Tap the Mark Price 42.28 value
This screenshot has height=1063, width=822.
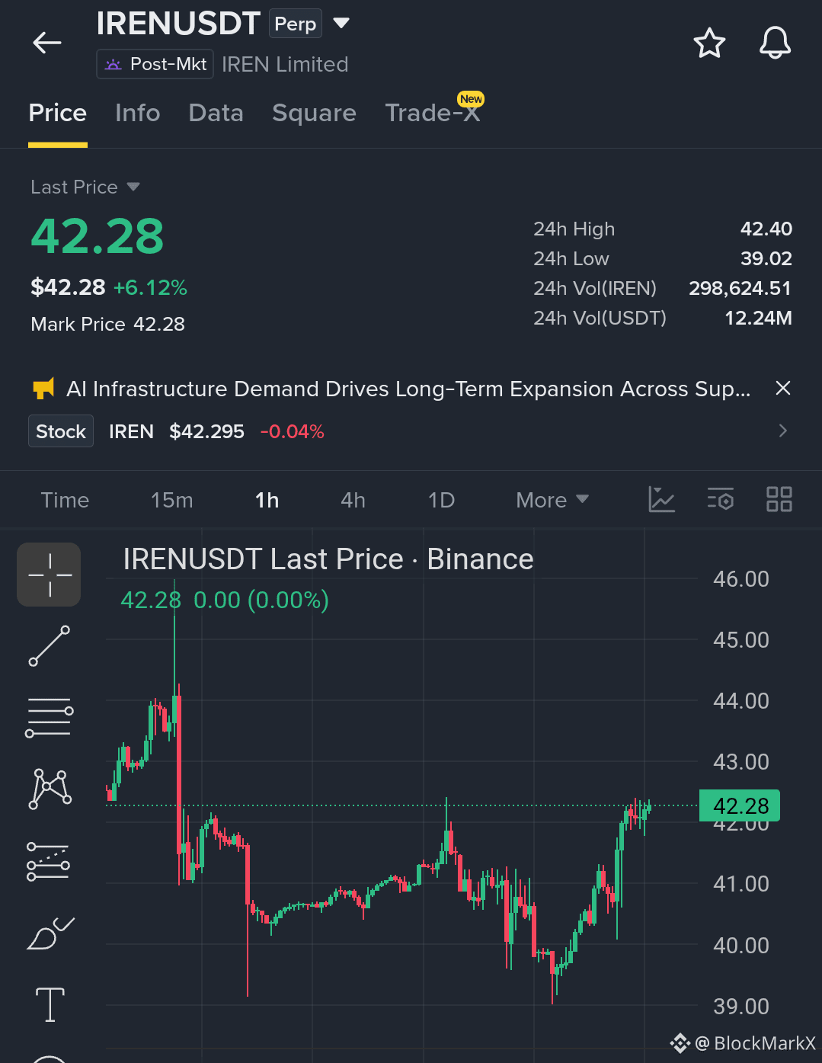(159, 325)
